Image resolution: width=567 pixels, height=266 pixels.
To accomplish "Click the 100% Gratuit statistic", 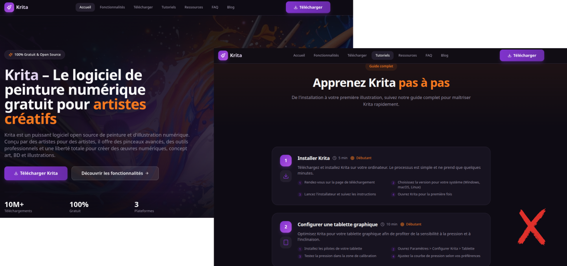I will tap(79, 207).
